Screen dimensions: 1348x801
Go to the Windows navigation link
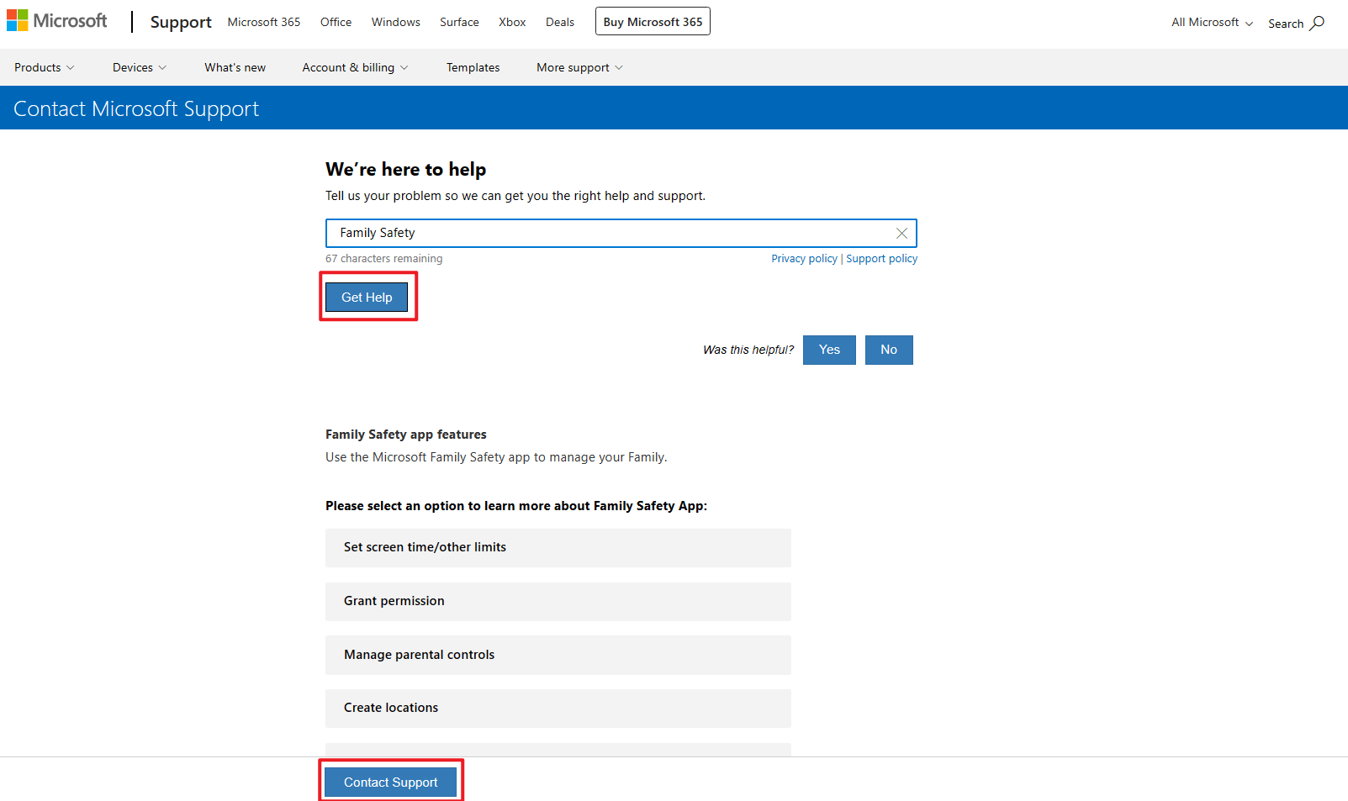pyautogui.click(x=396, y=22)
